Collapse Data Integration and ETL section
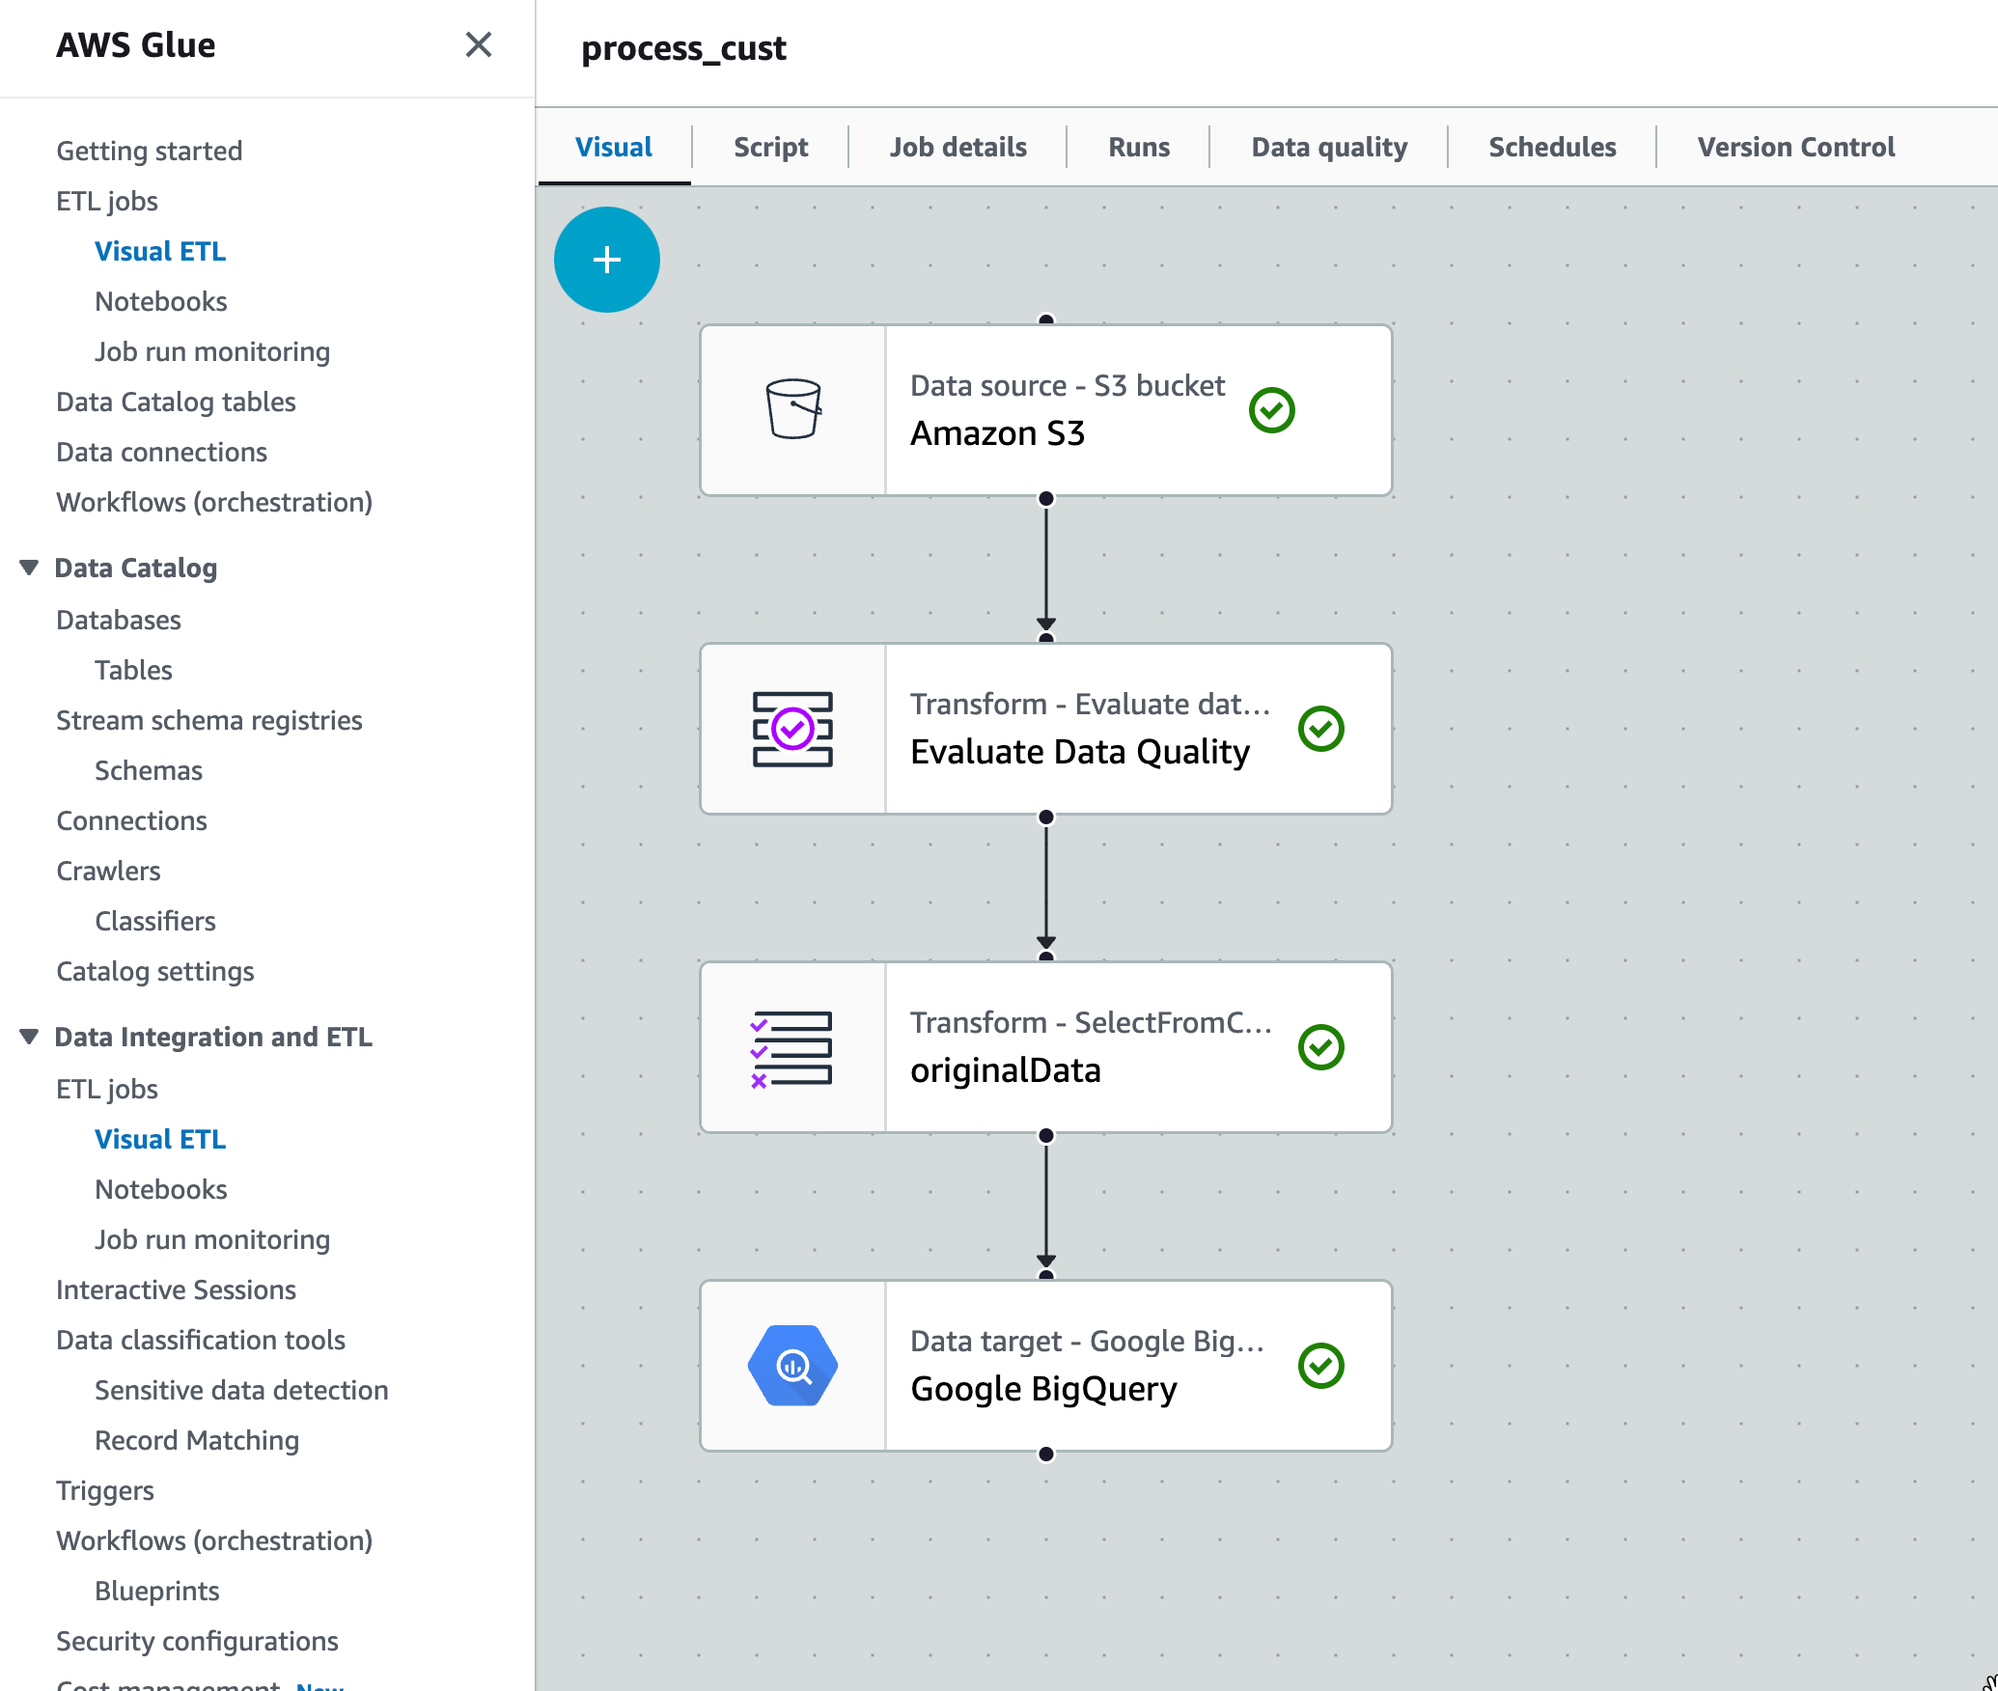Image resolution: width=1998 pixels, height=1691 pixels. tap(29, 1037)
